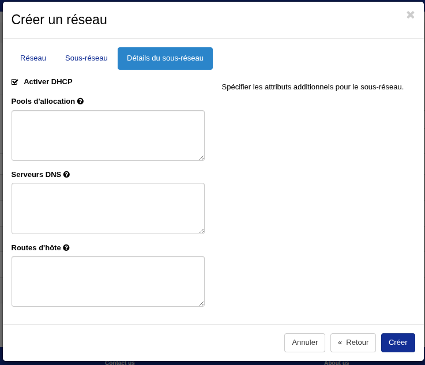Show help for Routes d'hôte
The image size is (425, 365).
(66, 248)
